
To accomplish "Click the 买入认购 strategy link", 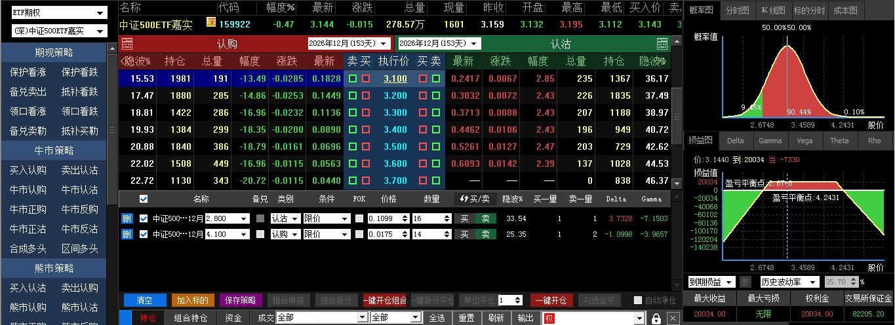I will 28,170.
